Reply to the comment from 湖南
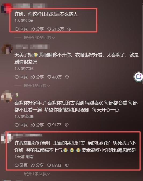143x181 pixels. pyautogui.click(x=21, y=165)
